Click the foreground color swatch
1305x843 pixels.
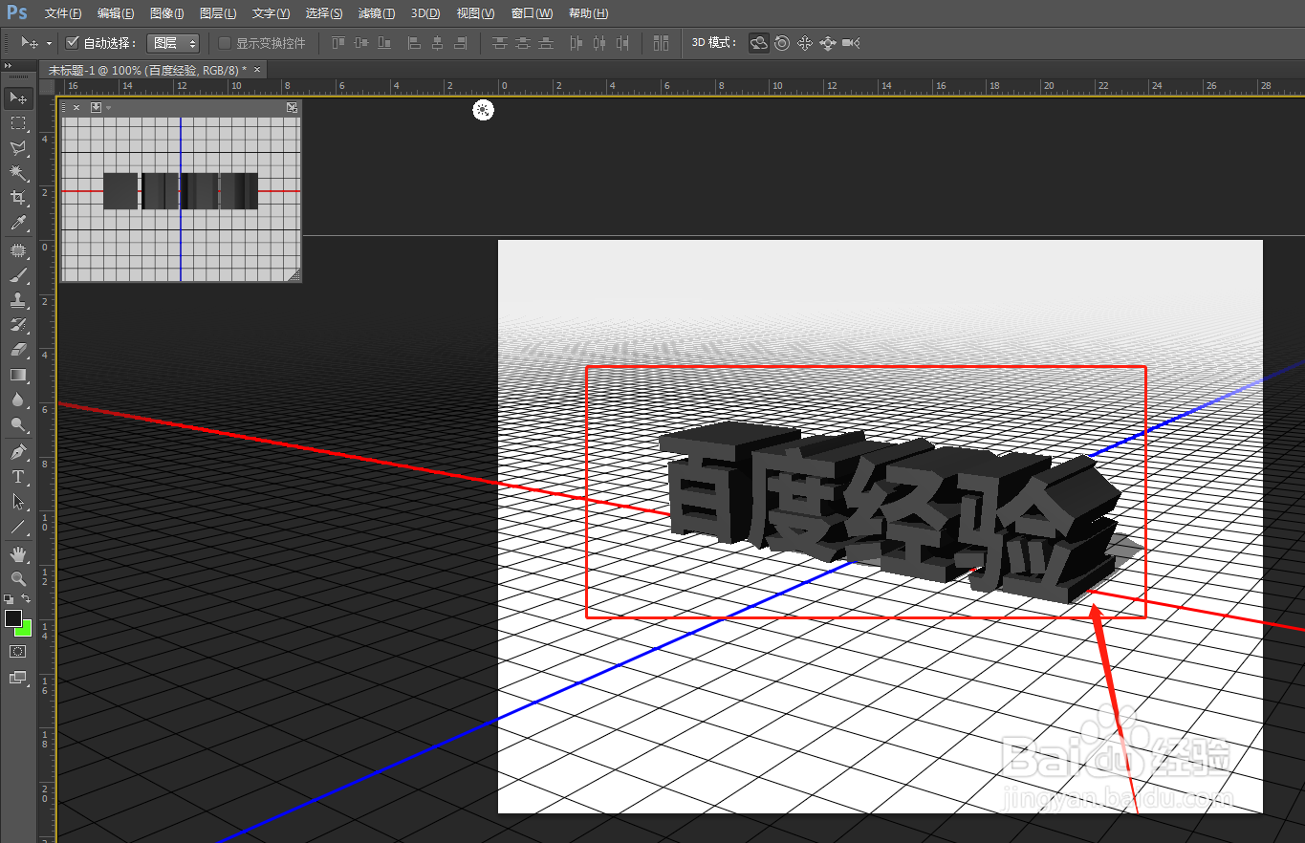13,619
